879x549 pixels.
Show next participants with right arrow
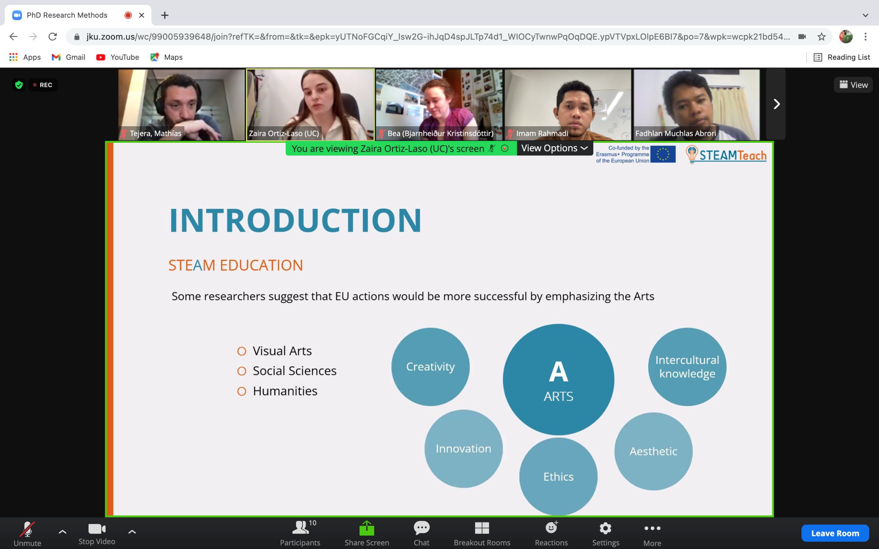click(x=776, y=104)
